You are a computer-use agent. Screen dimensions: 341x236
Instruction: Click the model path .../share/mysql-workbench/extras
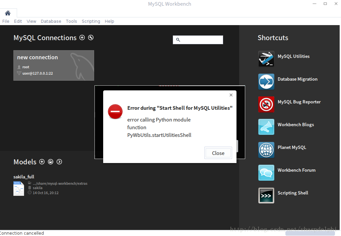coord(60,184)
